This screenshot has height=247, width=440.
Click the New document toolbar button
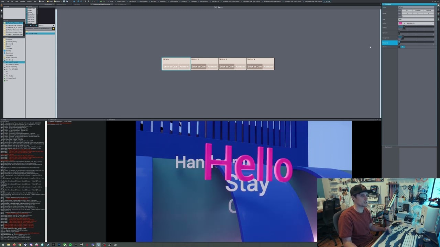41,1
